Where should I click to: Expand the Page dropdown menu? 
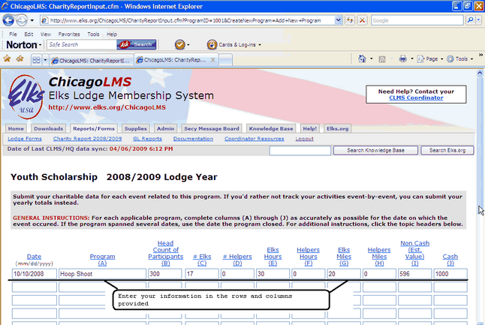pos(431,59)
